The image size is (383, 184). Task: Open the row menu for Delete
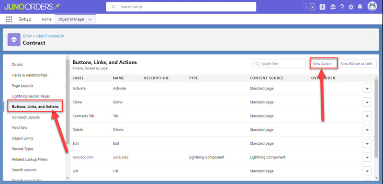point(367,129)
